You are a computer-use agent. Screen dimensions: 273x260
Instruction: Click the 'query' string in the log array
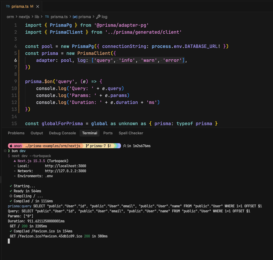[x=104, y=60]
